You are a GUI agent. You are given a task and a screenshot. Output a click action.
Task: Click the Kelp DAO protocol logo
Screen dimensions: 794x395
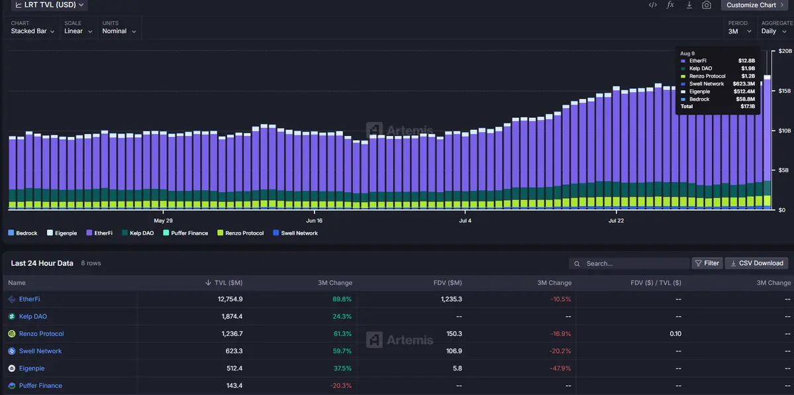point(12,316)
